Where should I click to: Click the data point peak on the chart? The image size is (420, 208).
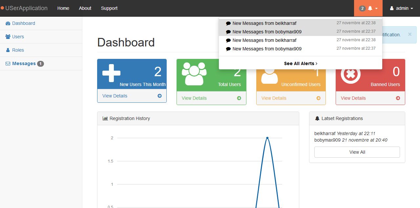pos(267,138)
